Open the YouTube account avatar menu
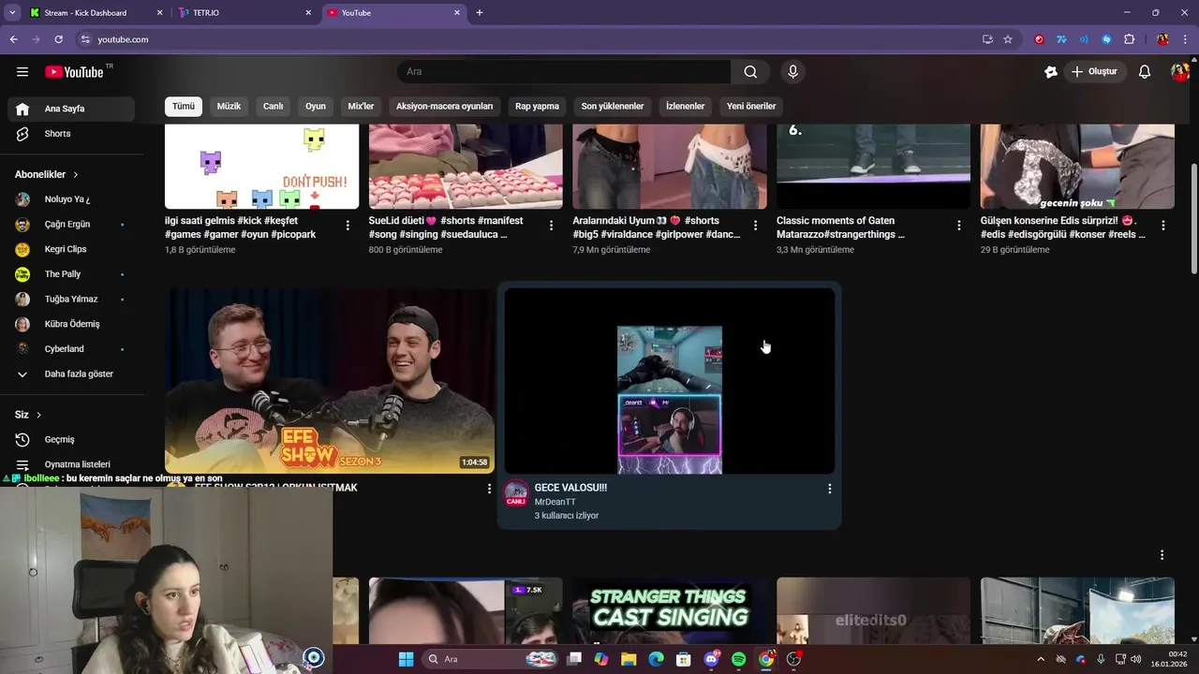1199x674 pixels. 1178,72
